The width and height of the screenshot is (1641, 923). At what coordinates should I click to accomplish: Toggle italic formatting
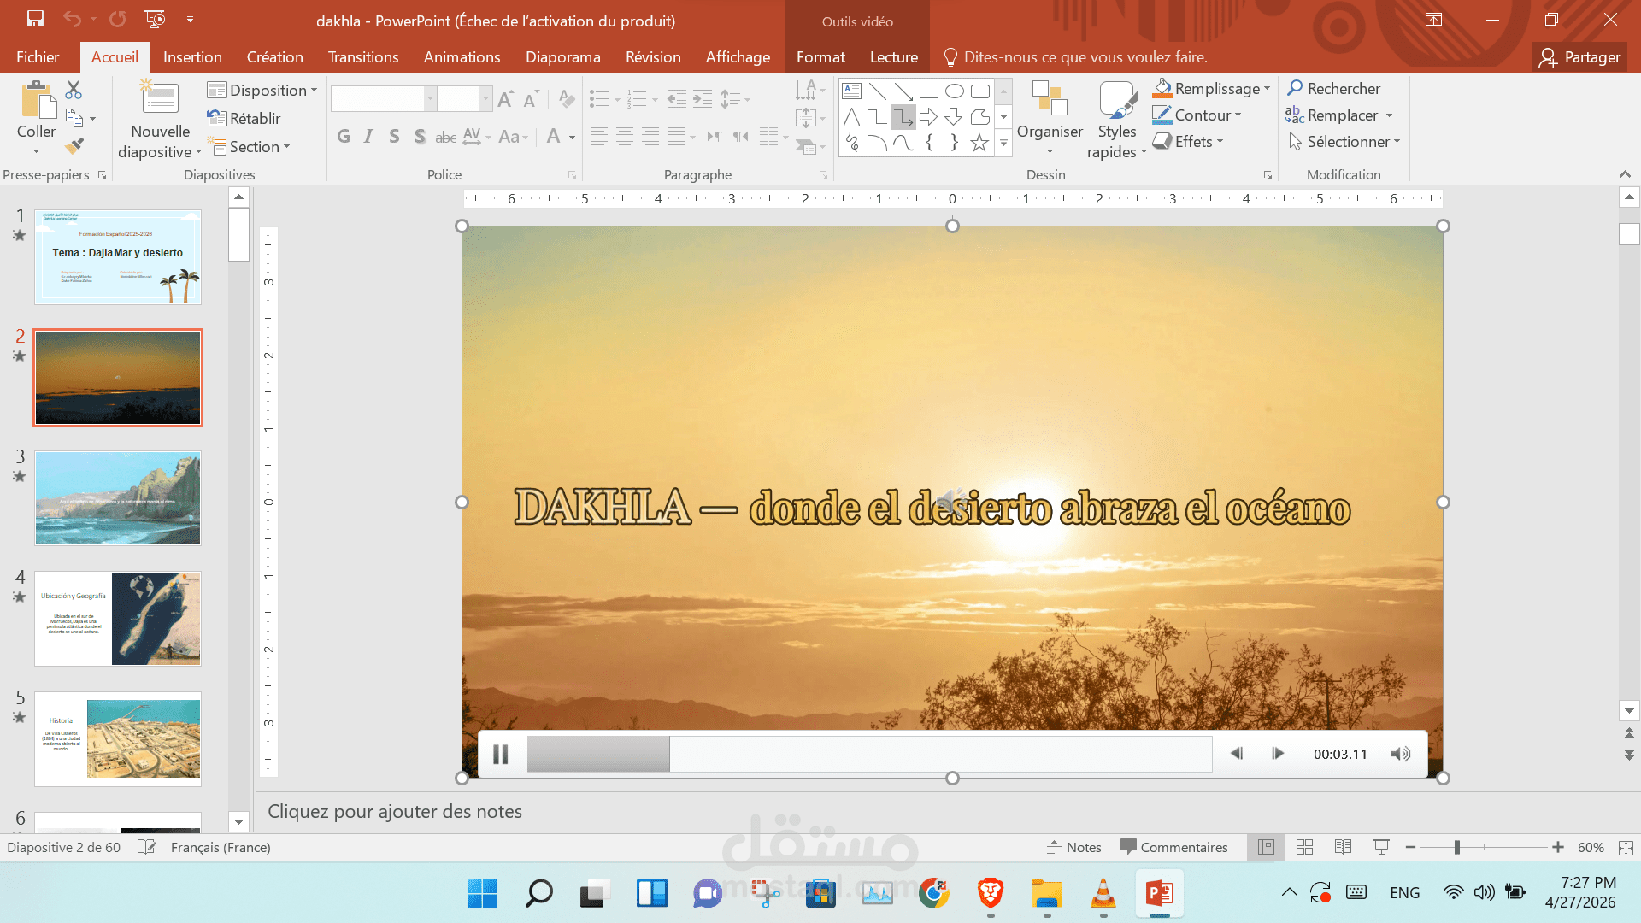[368, 137]
